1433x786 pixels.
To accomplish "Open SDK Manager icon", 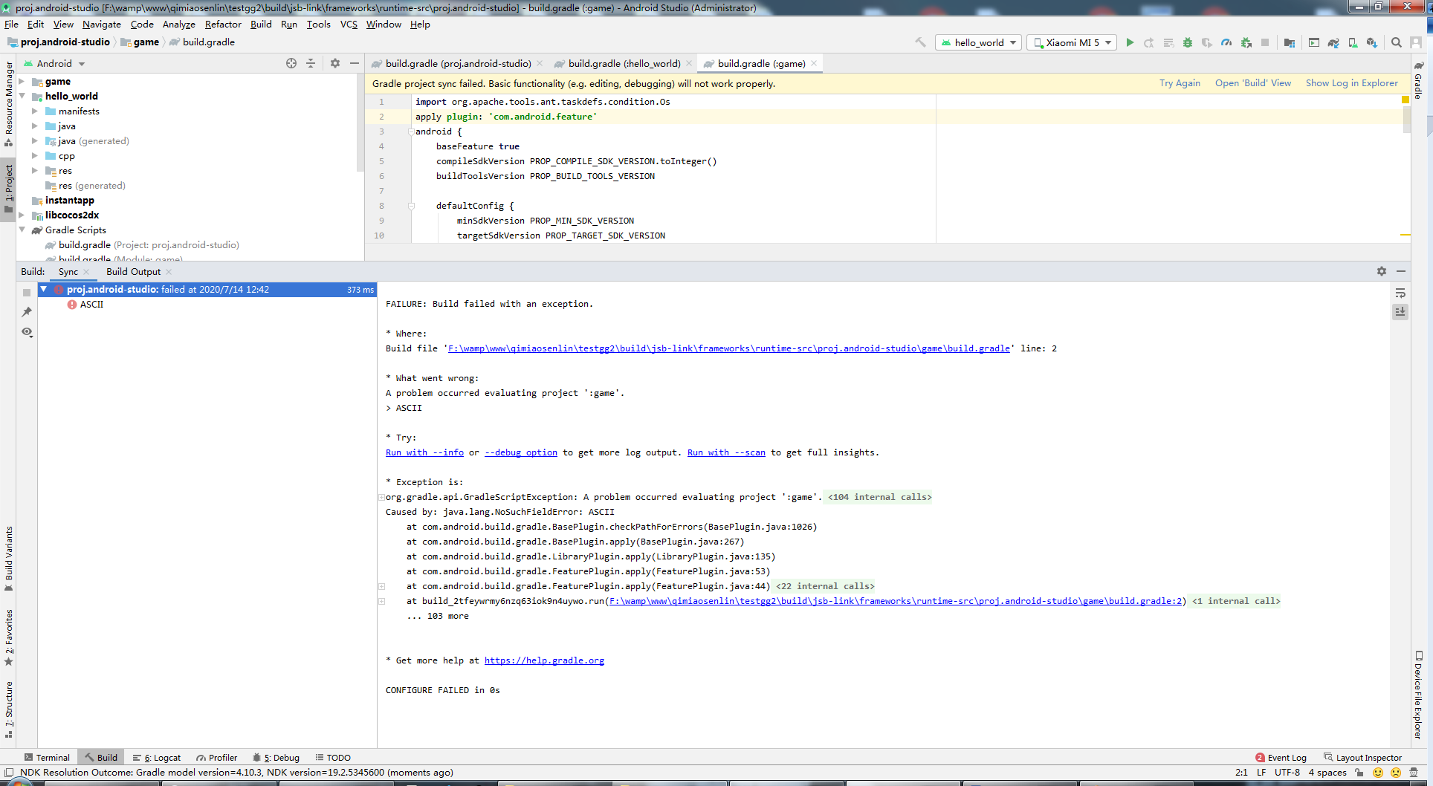I will 1372,42.
